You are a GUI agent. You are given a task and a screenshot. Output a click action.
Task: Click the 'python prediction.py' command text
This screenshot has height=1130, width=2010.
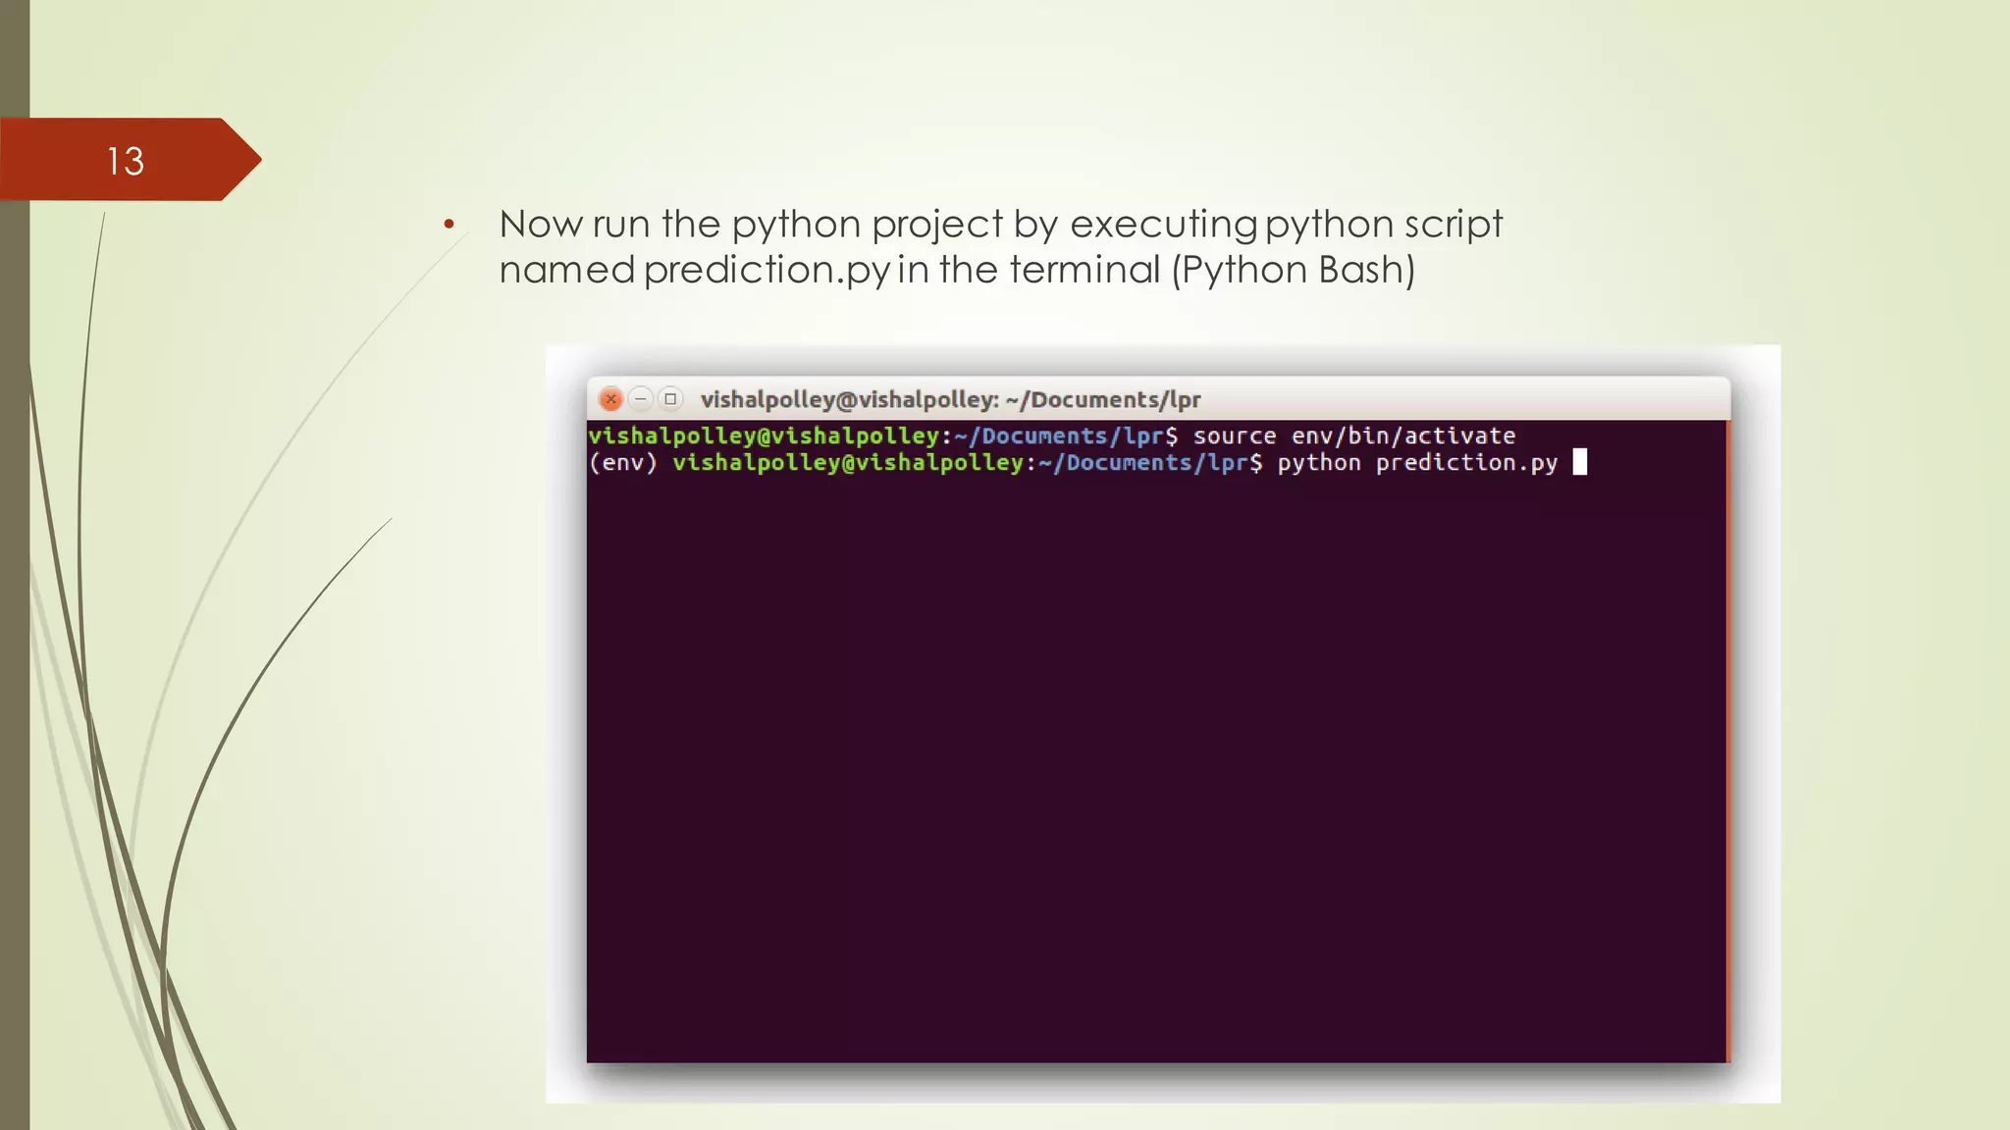click(x=1416, y=463)
